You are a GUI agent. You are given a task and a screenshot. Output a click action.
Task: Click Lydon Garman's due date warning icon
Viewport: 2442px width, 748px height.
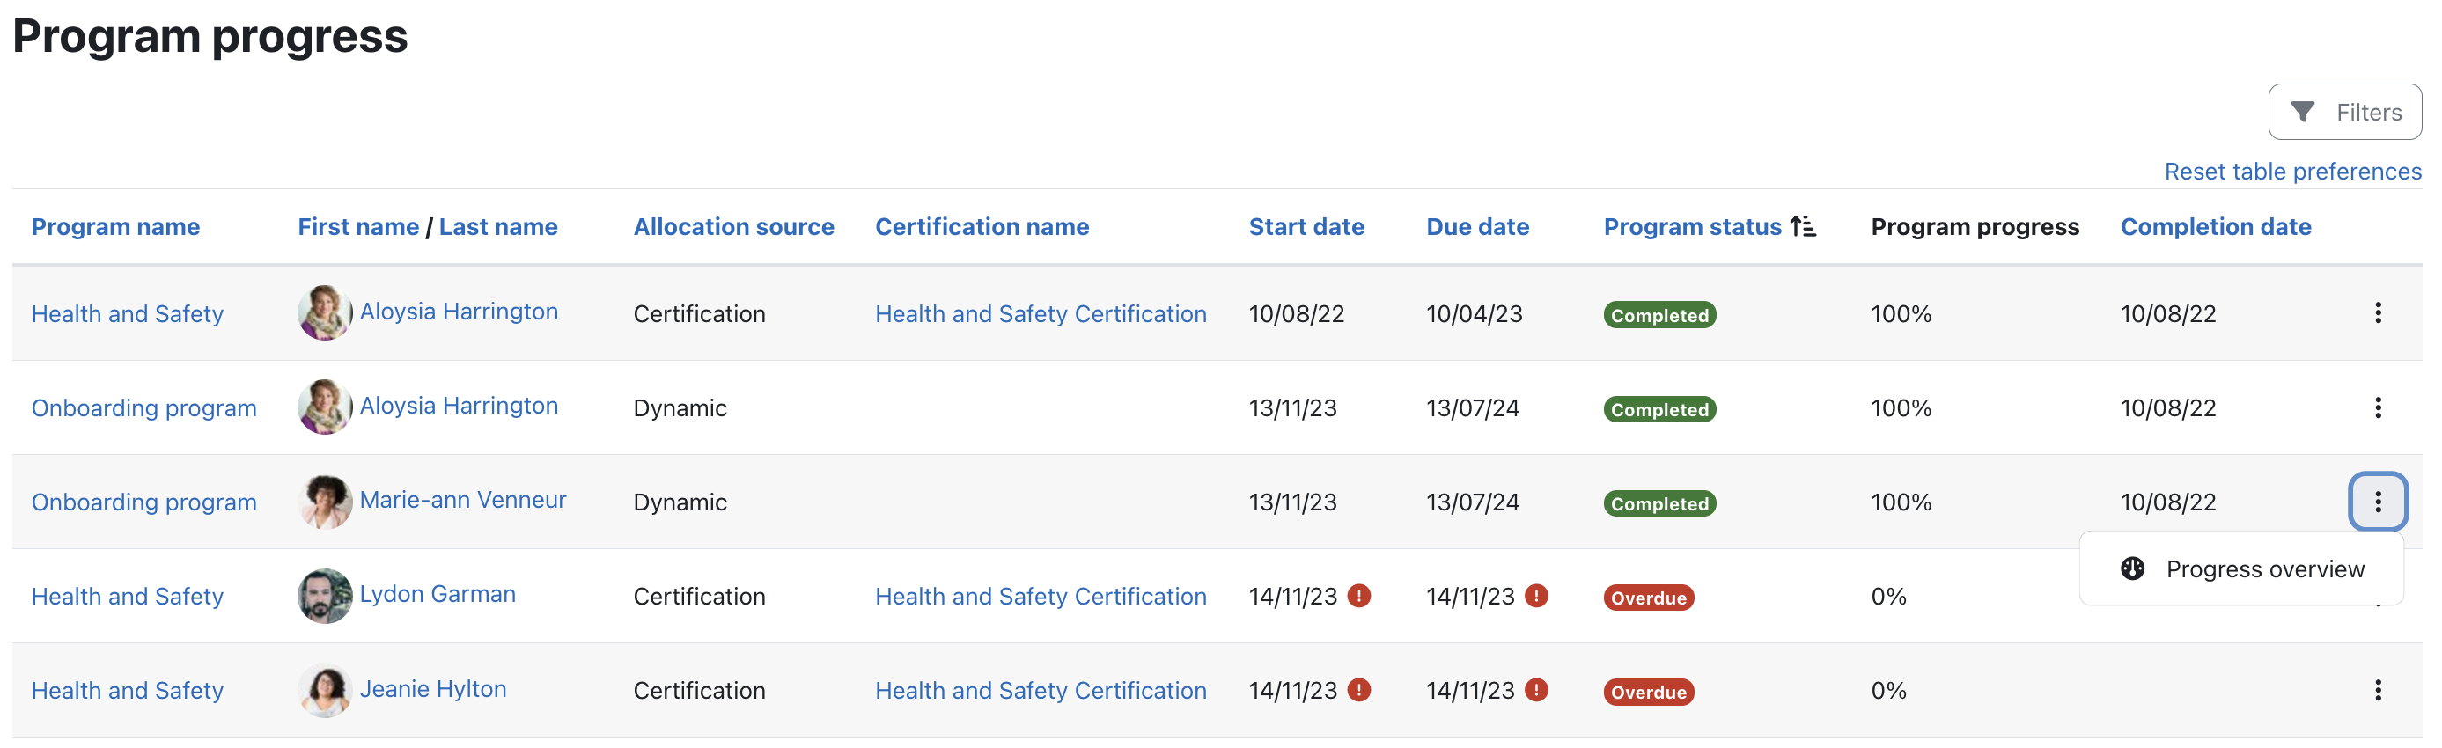1536,596
